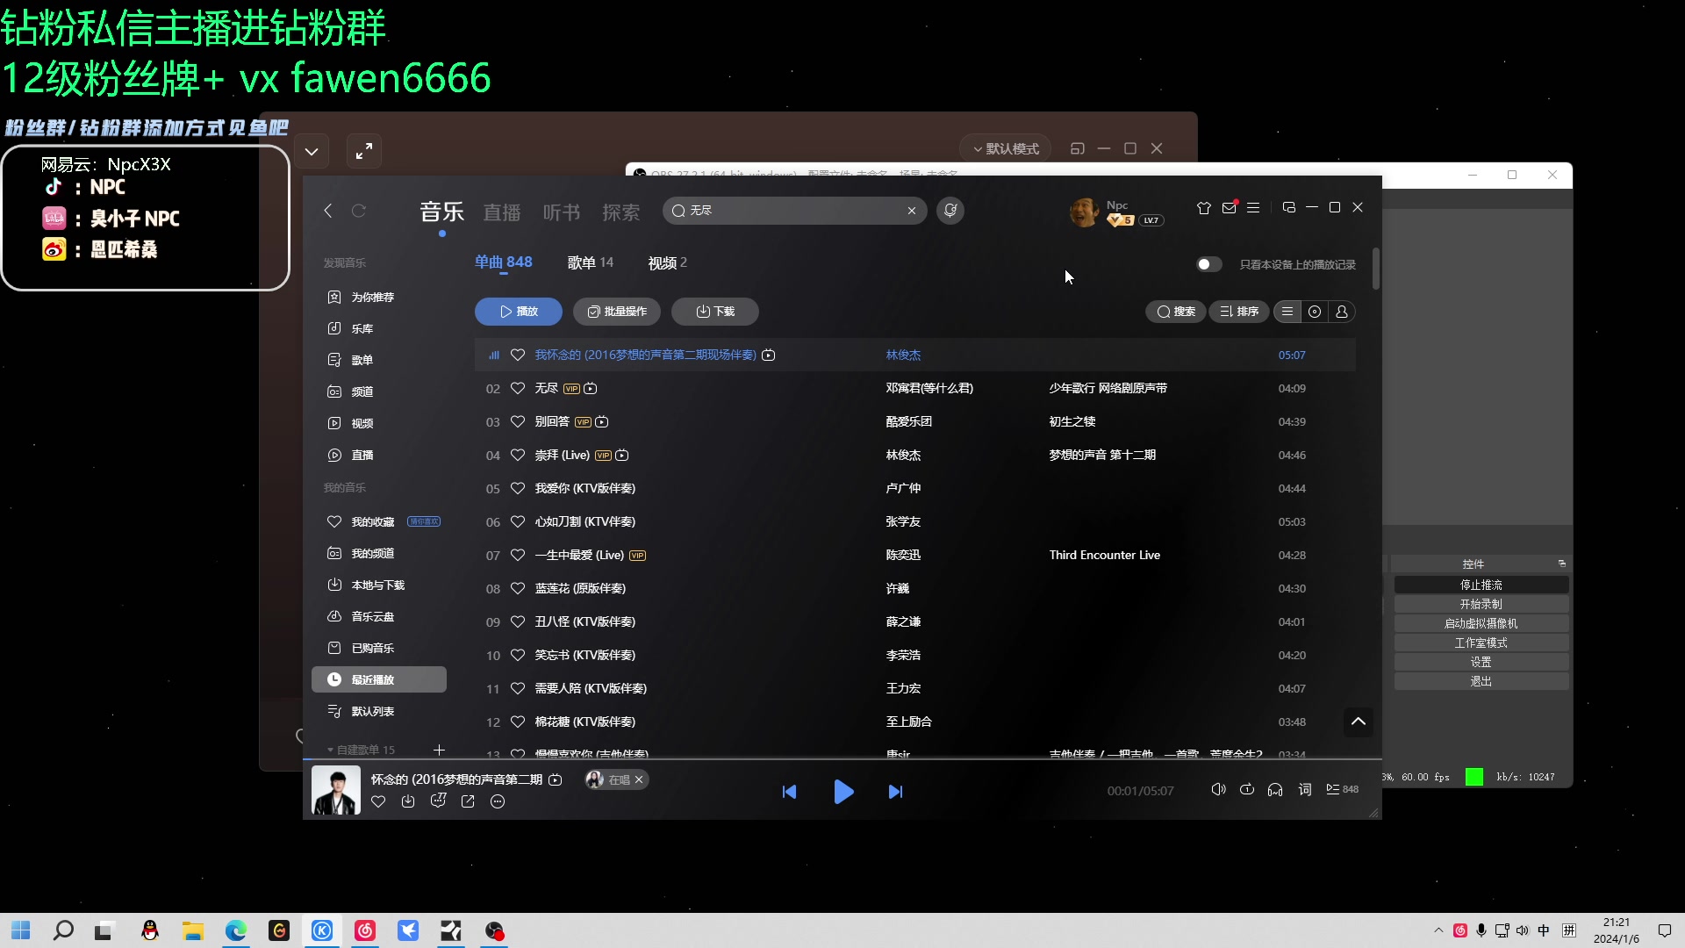Open the current song album cover thumbnail

pos(336,790)
